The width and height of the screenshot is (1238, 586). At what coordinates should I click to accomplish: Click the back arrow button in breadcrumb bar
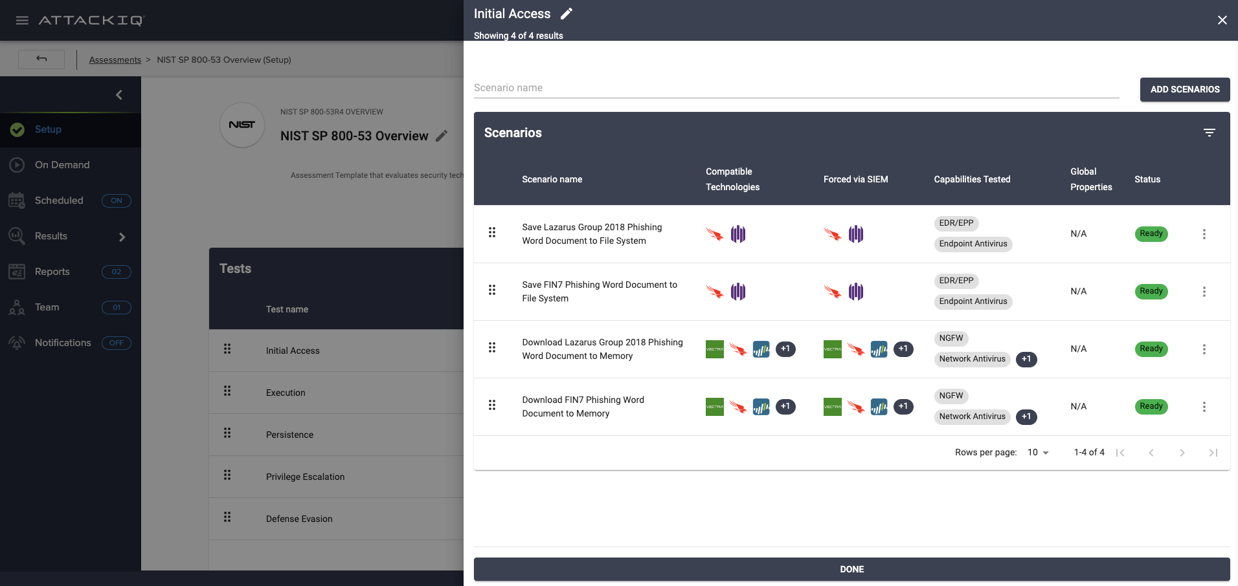point(41,59)
